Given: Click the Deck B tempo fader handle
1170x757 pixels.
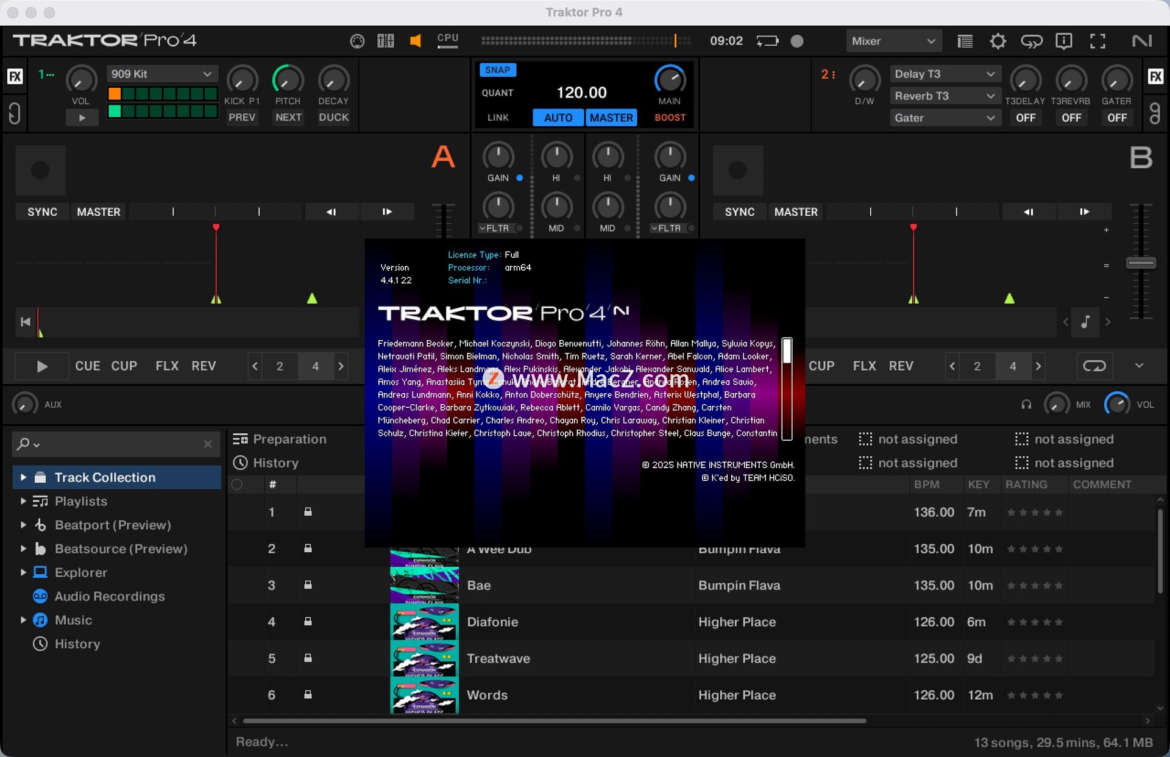Looking at the screenshot, I should pos(1140,263).
